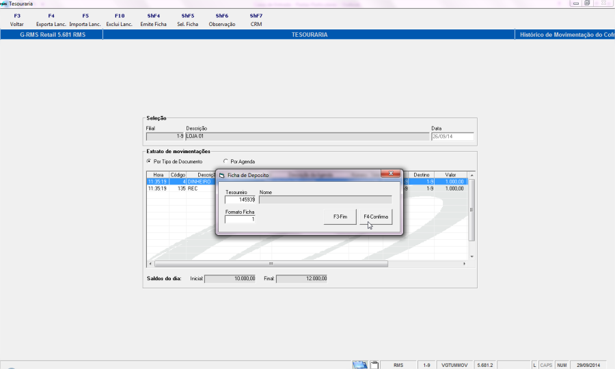615x369 pixels.
Task: Click F10 Exclui Lanc. toolbar button
Action: 119,20
